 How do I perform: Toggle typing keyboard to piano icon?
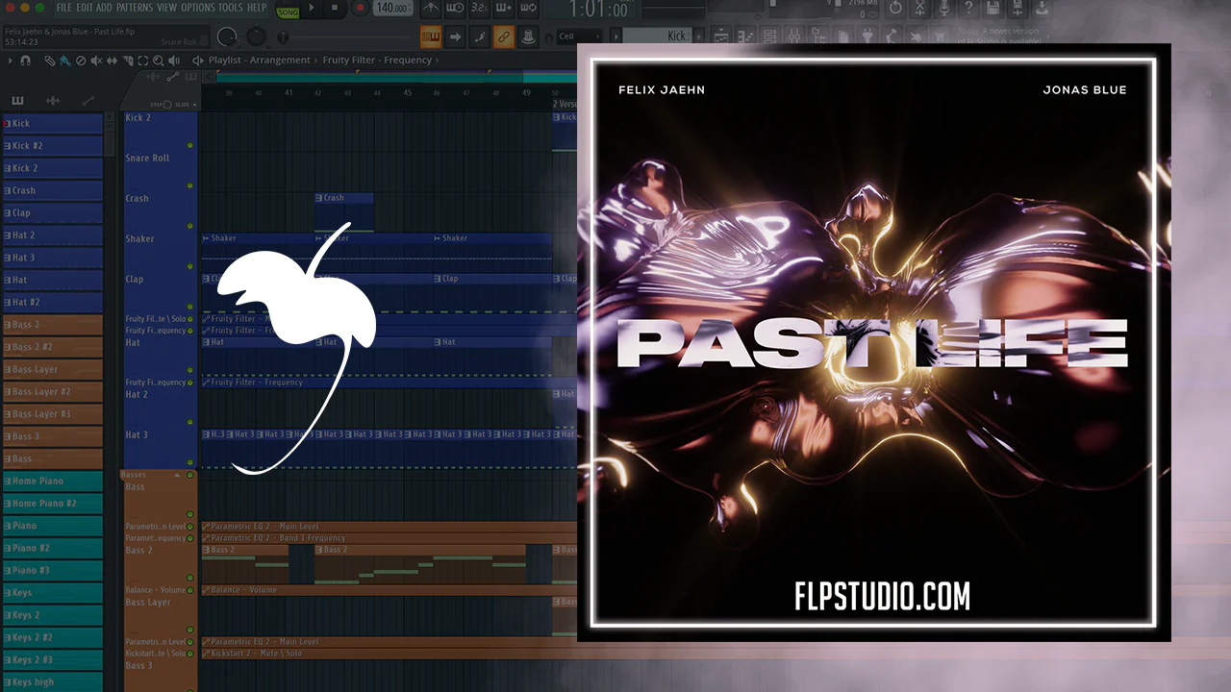(431, 37)
